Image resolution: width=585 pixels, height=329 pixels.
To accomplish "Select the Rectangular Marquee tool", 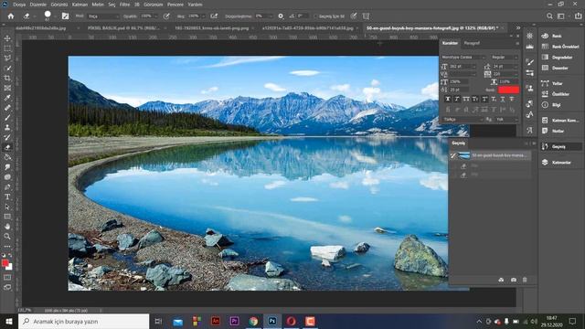I will 7,48.
